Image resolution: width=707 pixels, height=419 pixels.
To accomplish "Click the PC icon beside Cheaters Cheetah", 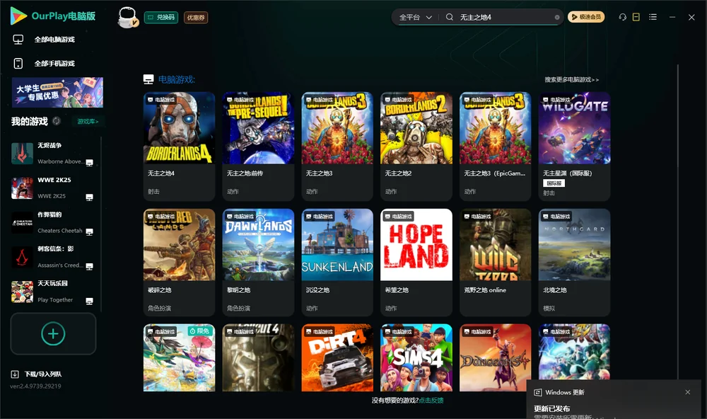I will pyautogui.click(x=89, y=231).
